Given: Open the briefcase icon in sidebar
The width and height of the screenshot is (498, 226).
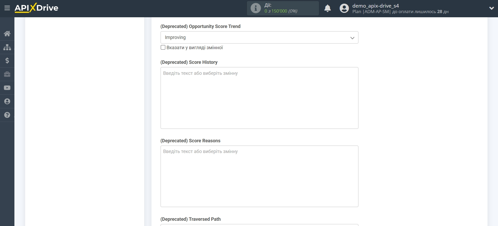Looking at the screenshot, I should [7, 74].
